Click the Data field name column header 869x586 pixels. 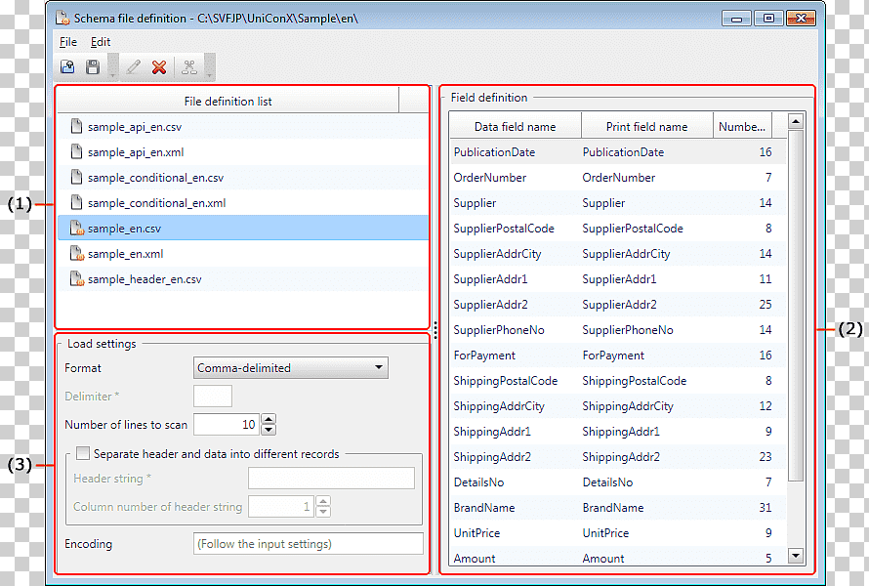tap(515, 126)
